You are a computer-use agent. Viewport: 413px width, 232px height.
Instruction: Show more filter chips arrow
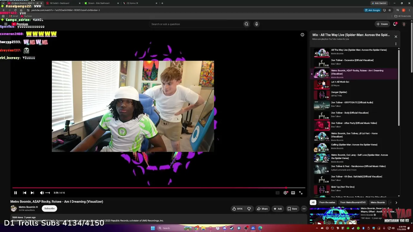(396, 203)
